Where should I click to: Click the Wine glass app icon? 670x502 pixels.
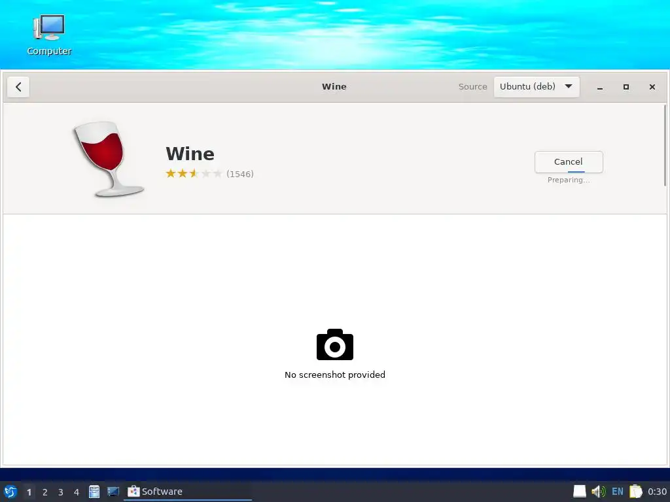(109, 159)
